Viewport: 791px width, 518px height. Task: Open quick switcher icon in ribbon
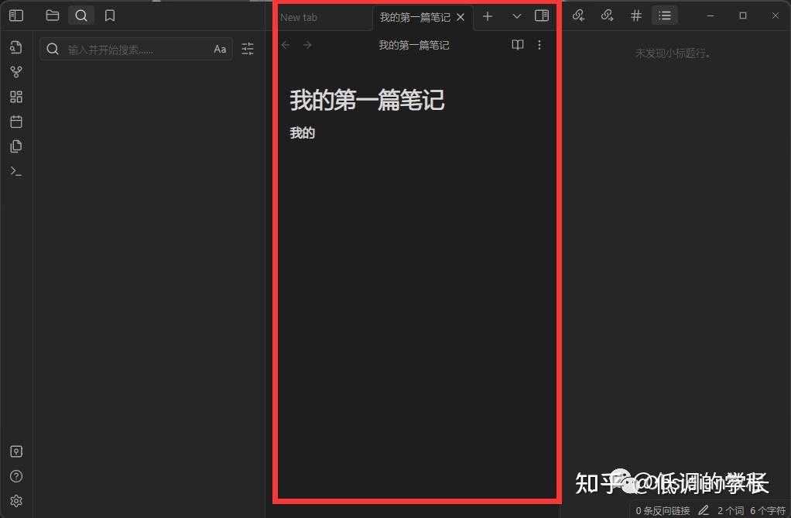16,47
